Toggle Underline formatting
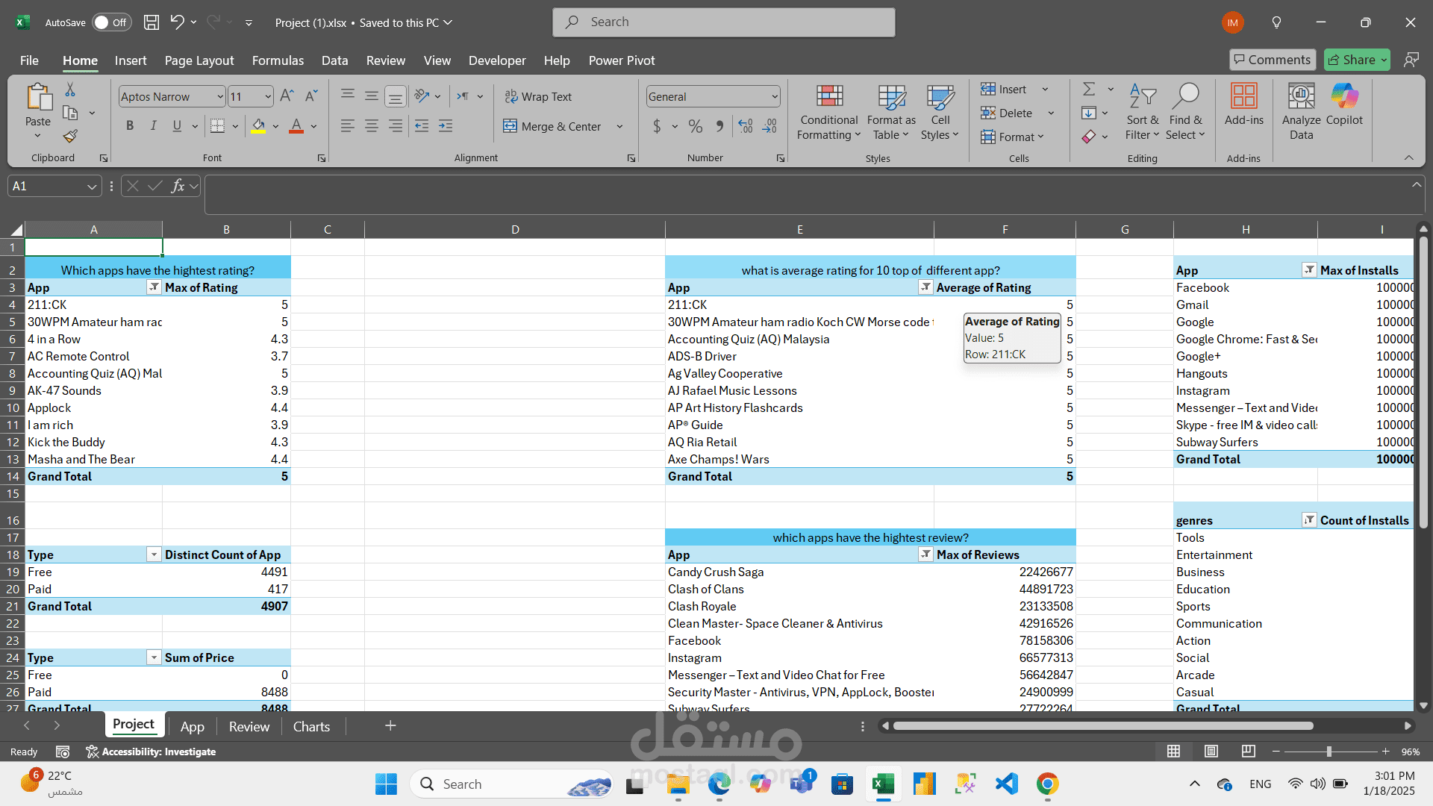The height and width of the screenshot is (806, 1433). tap(177, 126)
